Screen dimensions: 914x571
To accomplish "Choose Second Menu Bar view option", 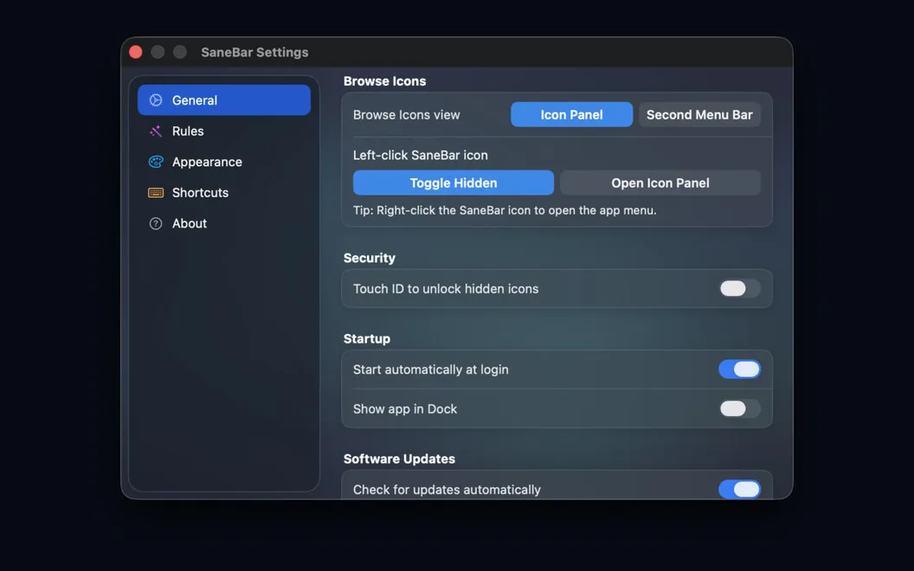I will pyautogui.click(x=699, y=115).
